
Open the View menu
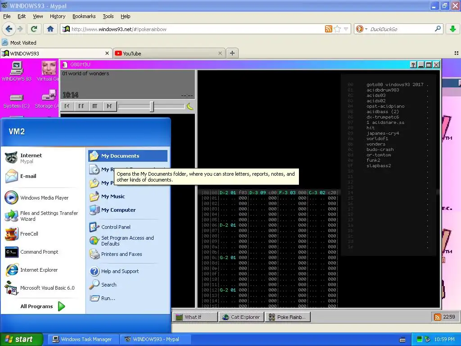pyautogui.click(x=38, y=16)
